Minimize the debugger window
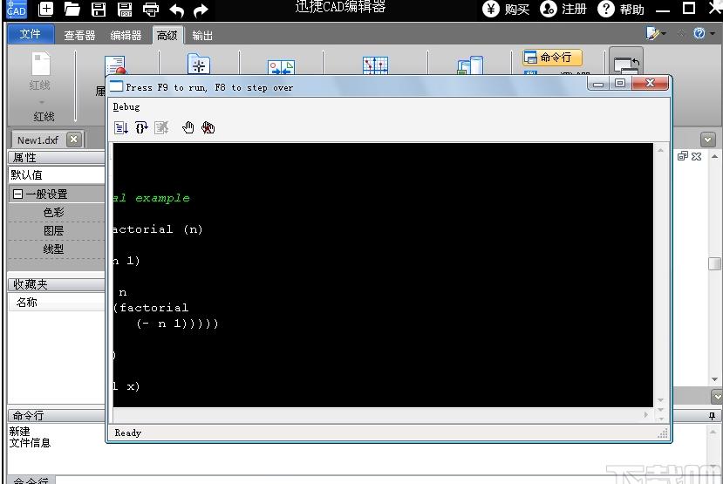Screen dimensions: 723x484 [598, 84]
